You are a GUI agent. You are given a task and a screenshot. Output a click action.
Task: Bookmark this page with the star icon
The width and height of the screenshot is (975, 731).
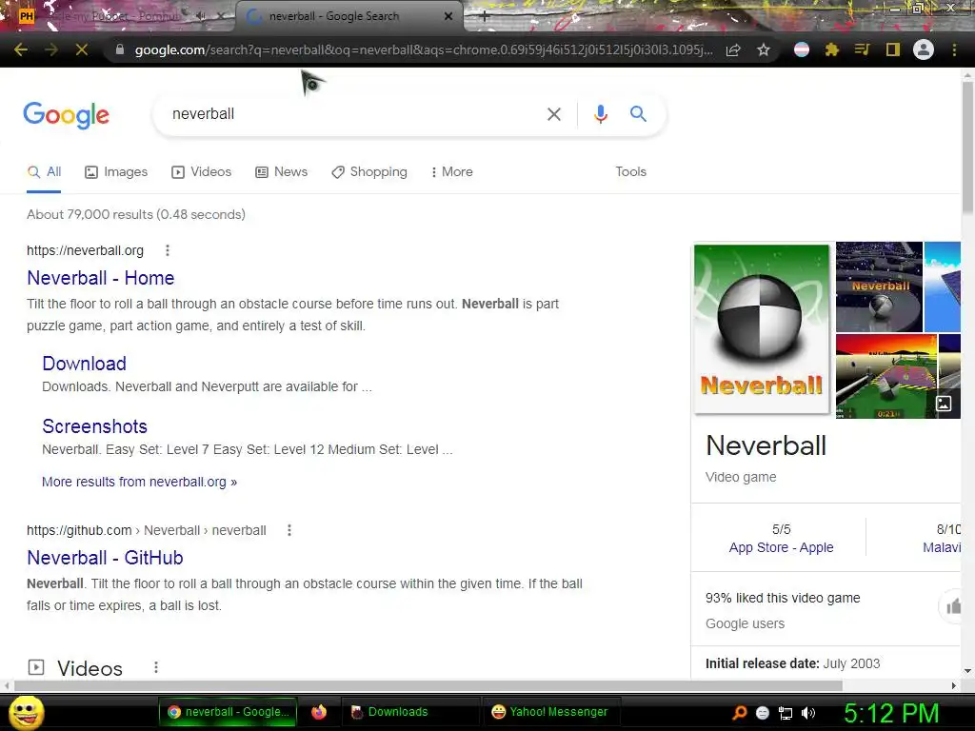[x=764, y=49]
